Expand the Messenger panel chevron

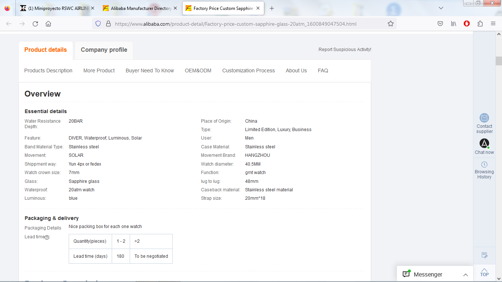coord(465,275)
